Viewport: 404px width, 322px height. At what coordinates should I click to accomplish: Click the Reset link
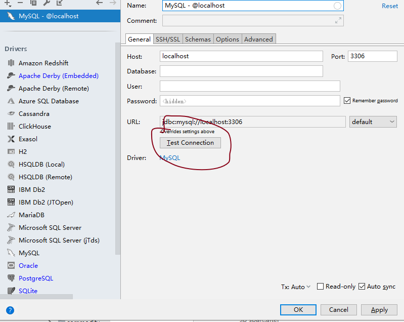[x=389, y=6]
